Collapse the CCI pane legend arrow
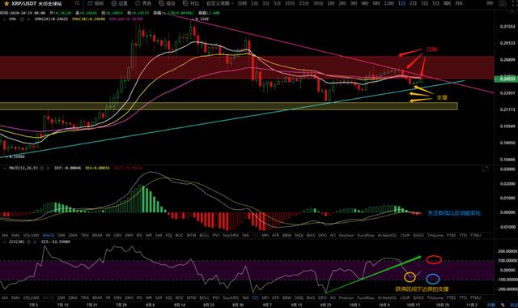 [4, 242]
